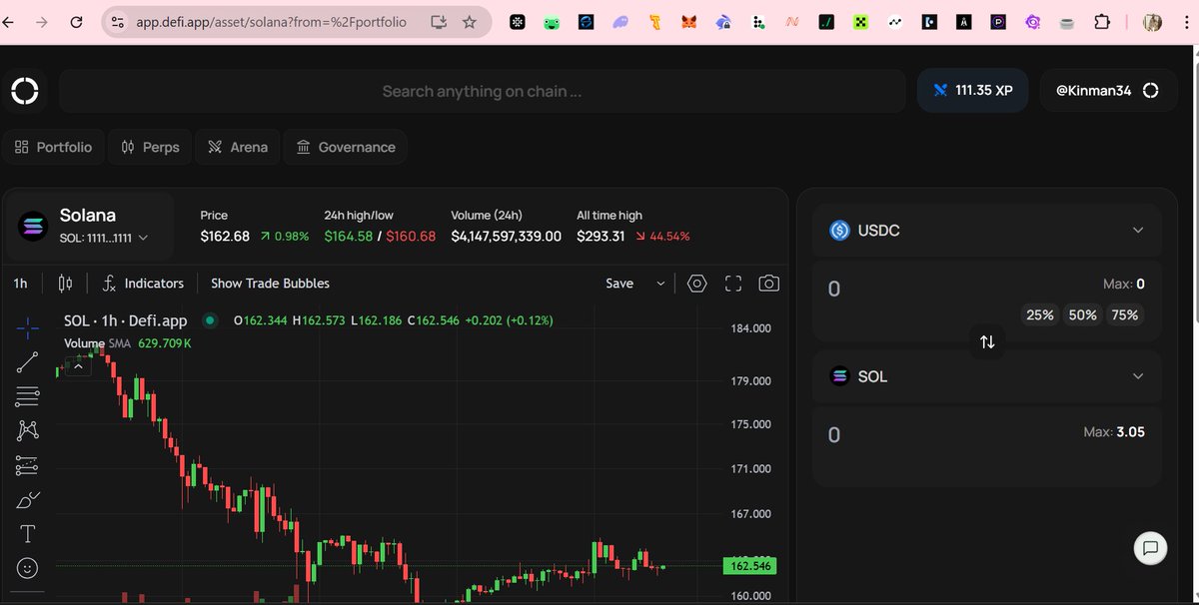Focus the Search anything on chain field
Screen dimensions: 1199x605
click(482, 91)
